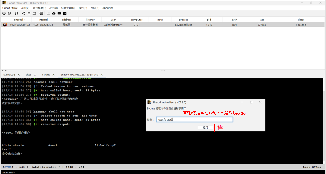Open the 报告(R) menu

(83, 8)
